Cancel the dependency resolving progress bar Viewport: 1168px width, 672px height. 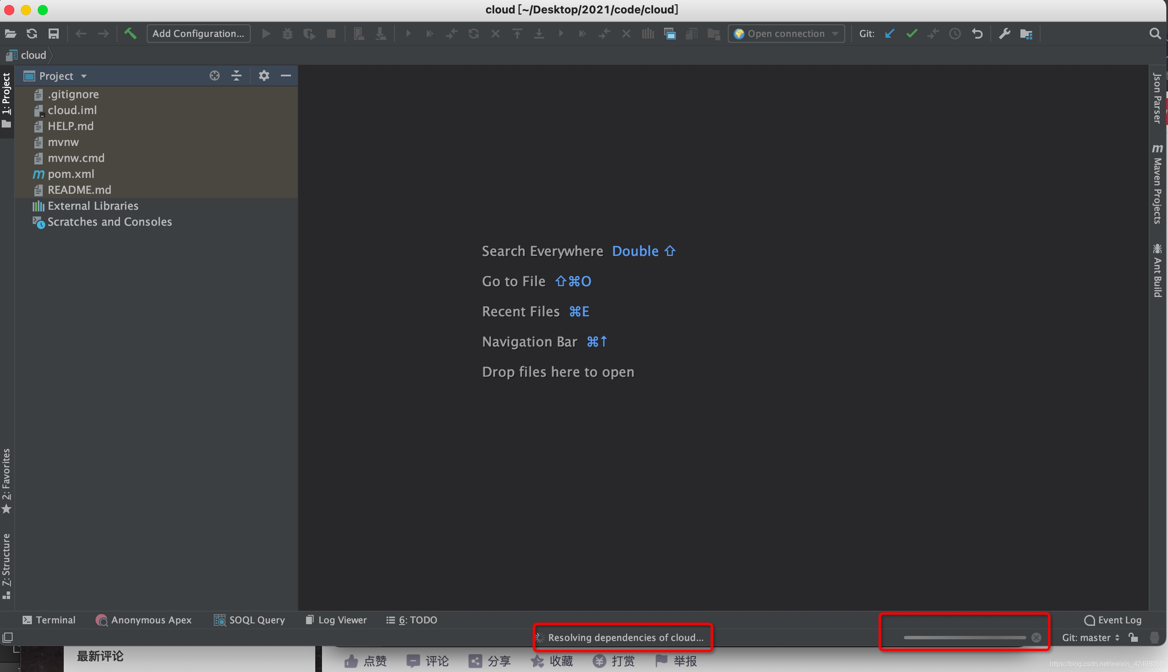click(x=1036, y=637)
